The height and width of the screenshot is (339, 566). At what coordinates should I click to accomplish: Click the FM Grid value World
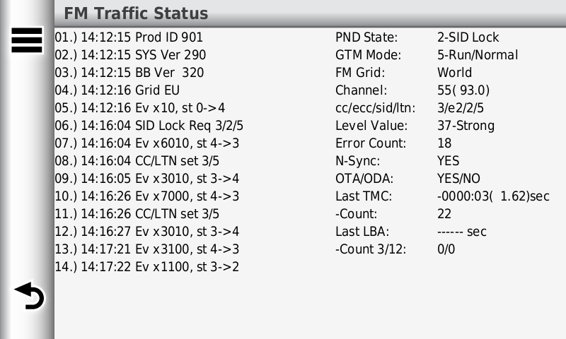454,73
